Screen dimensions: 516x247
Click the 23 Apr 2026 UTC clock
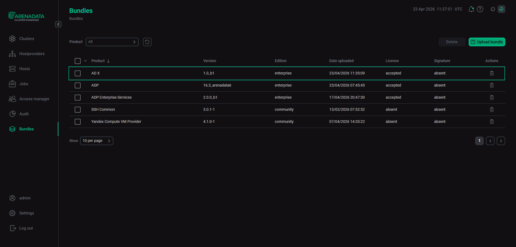point(438,9)
